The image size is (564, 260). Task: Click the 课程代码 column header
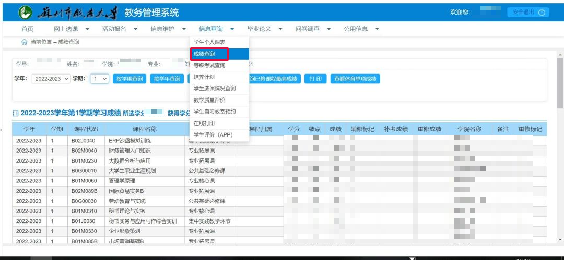coord(86,129)
